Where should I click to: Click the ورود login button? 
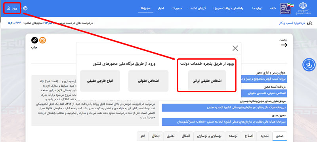pyautogui.click(x=12, y=8)
